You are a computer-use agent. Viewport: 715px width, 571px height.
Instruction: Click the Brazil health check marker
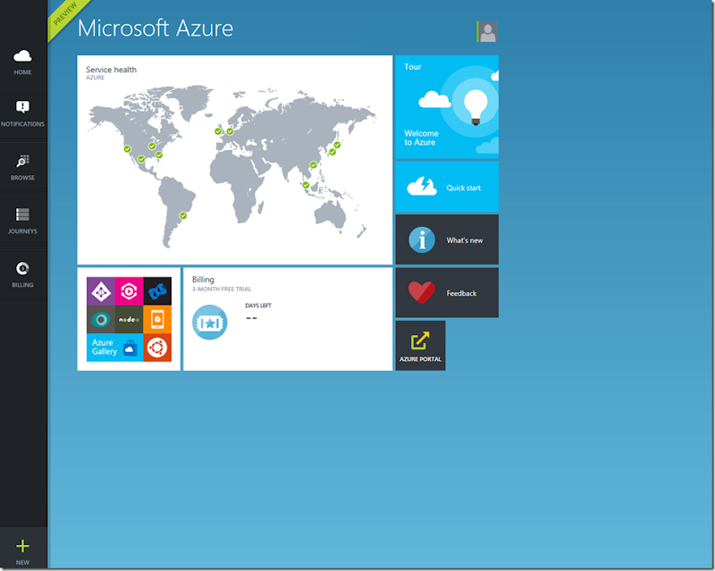pyautogui.click(x=183, y=215)
